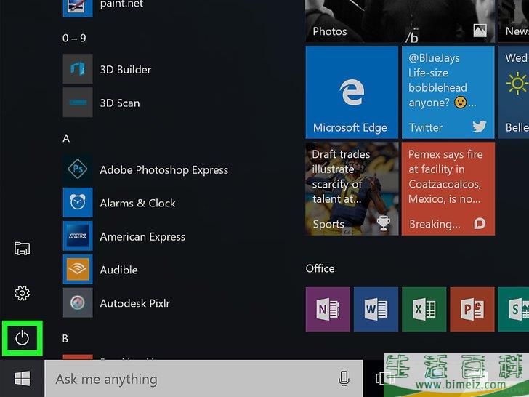Open the OneNote tile
This screenshot has height=397, width=529.
[x=328, y=309]
